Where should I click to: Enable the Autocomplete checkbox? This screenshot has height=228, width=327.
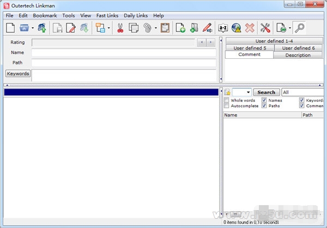(227, 106)
